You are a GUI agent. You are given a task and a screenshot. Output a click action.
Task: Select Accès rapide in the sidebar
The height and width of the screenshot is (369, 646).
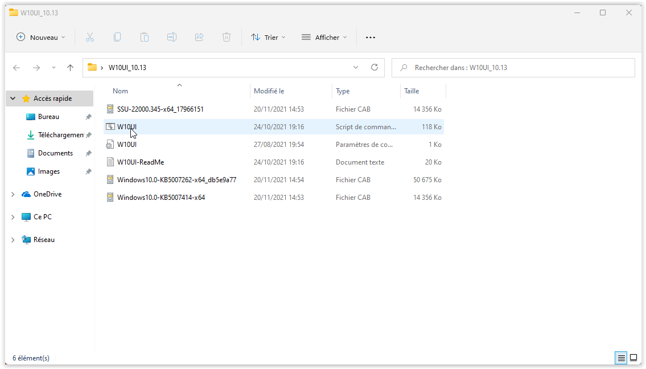pyautogui.click(x=50, y=99)
